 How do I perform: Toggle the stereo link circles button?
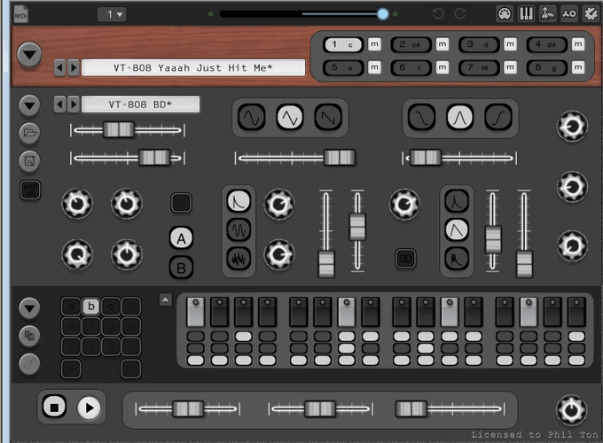pos(405,259)
